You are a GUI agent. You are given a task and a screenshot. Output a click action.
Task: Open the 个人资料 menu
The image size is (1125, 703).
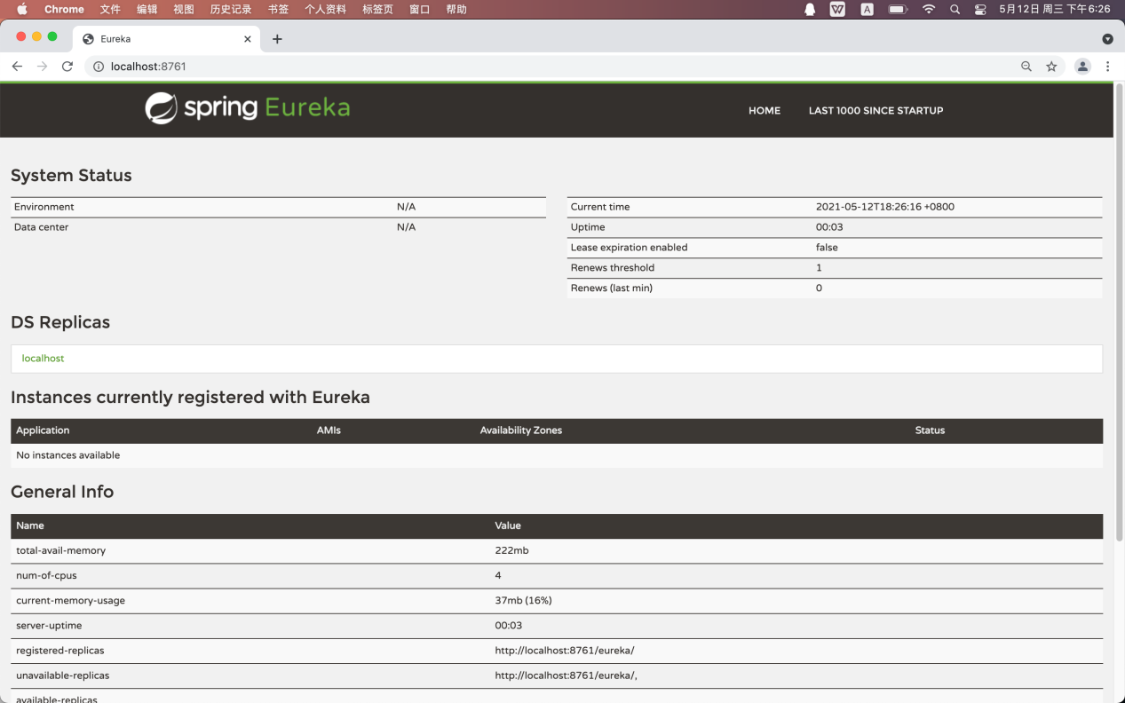pyautogui.click(x=325, y=9)
